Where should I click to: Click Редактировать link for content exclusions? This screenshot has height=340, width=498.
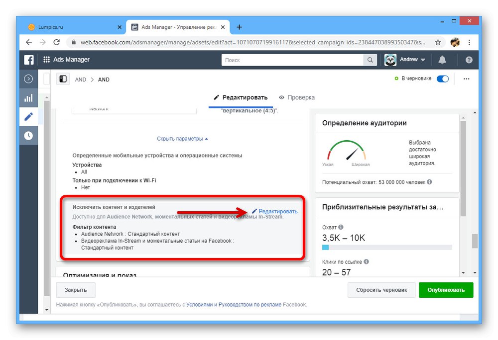click(275, 211)
